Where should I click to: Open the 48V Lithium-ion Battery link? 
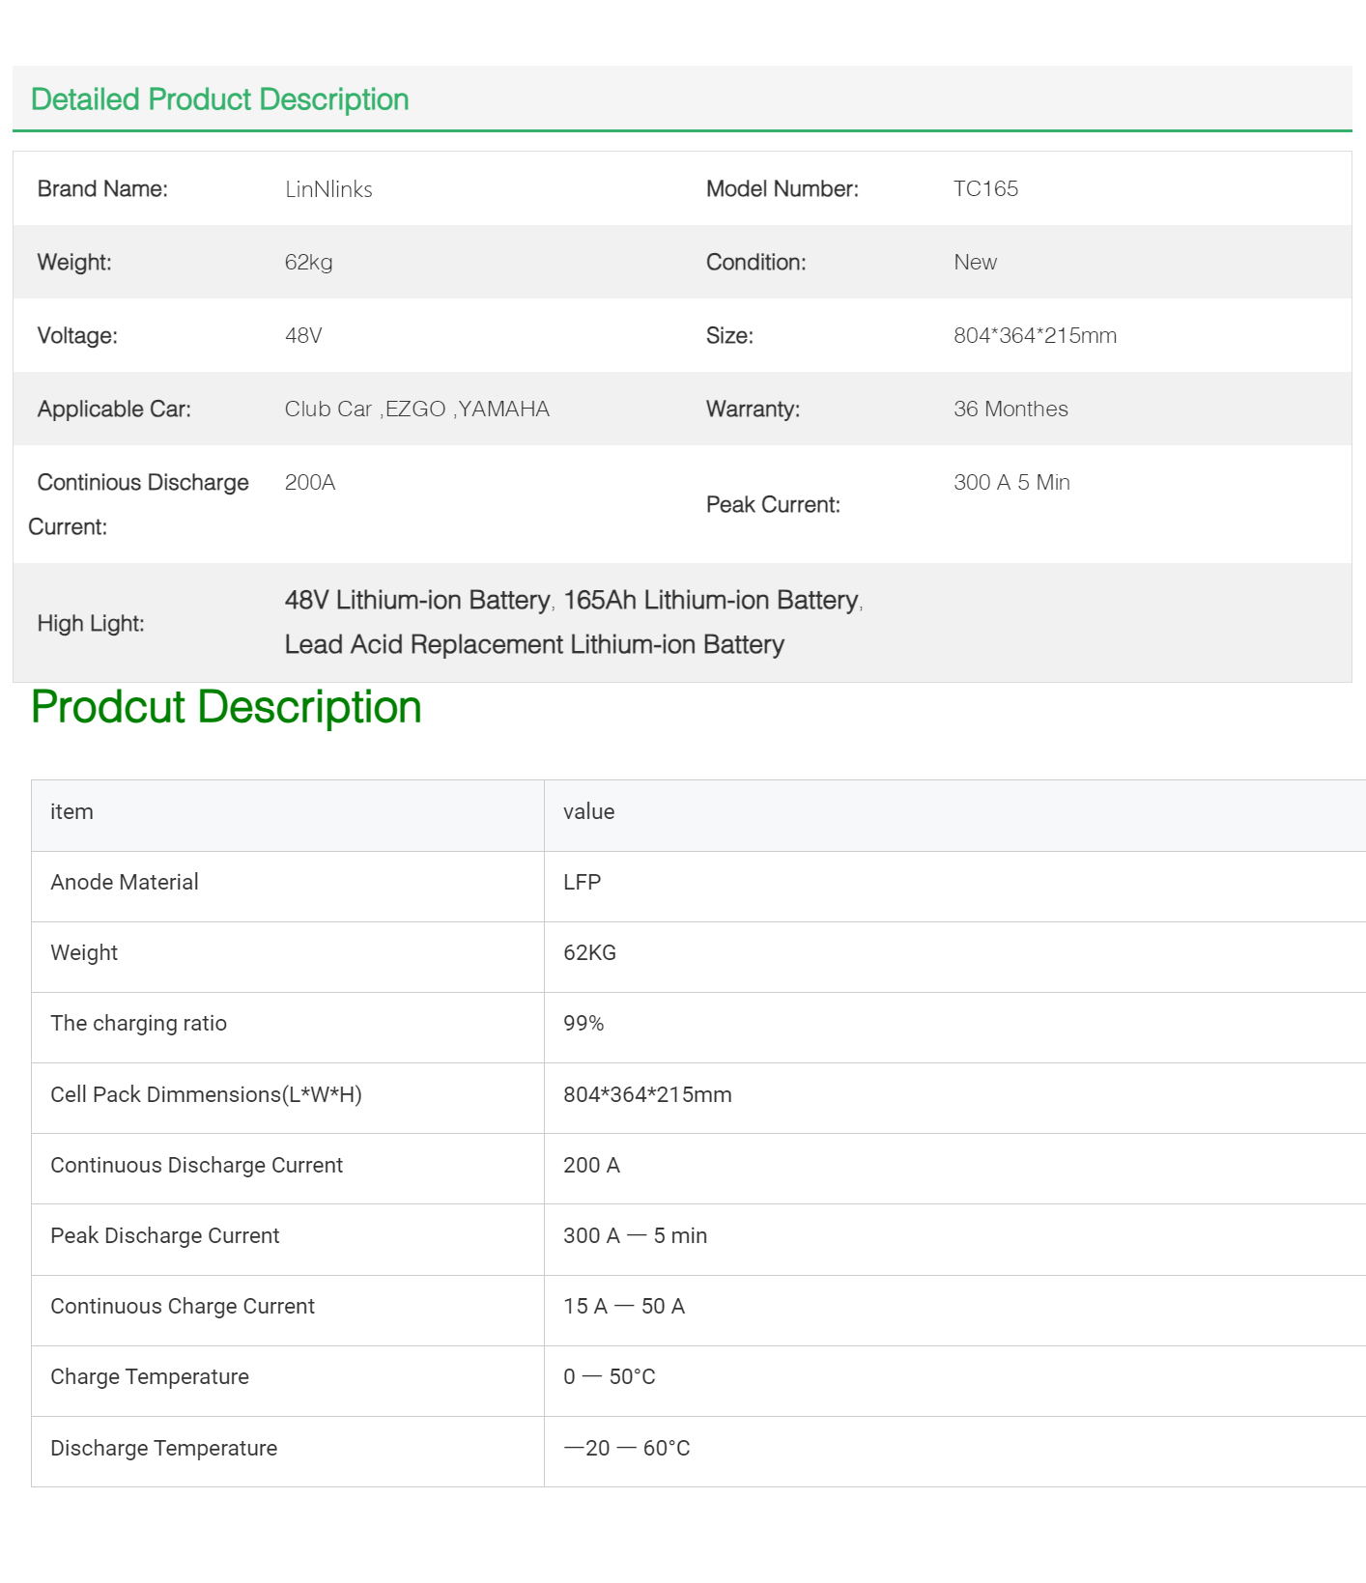416,601
